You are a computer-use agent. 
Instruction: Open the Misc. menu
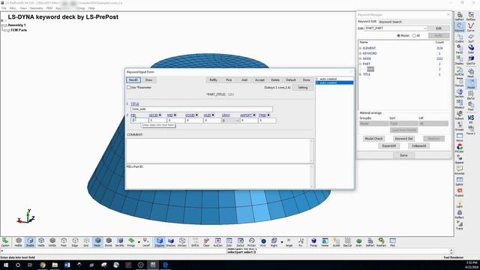[x=13, y=8]
